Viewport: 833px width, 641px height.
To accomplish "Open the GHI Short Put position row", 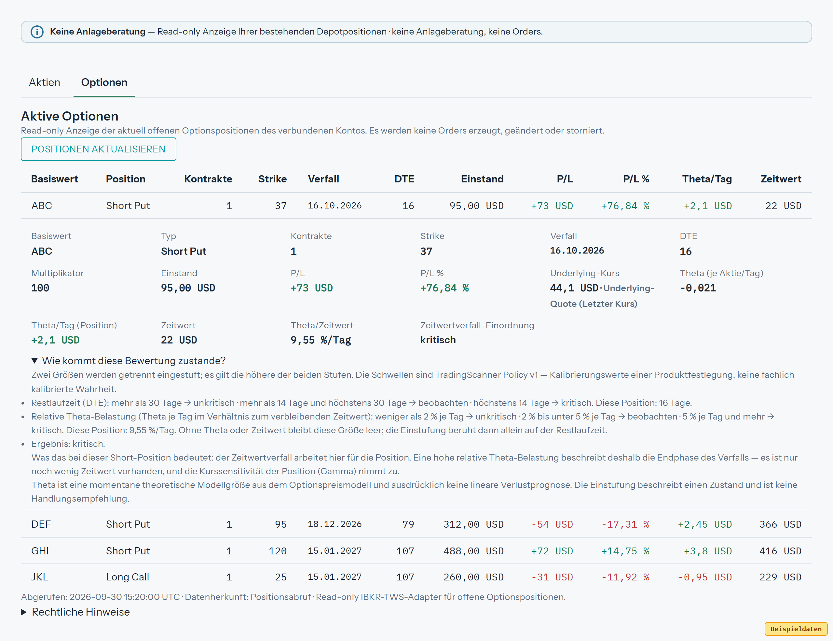I will click(416, 551).
